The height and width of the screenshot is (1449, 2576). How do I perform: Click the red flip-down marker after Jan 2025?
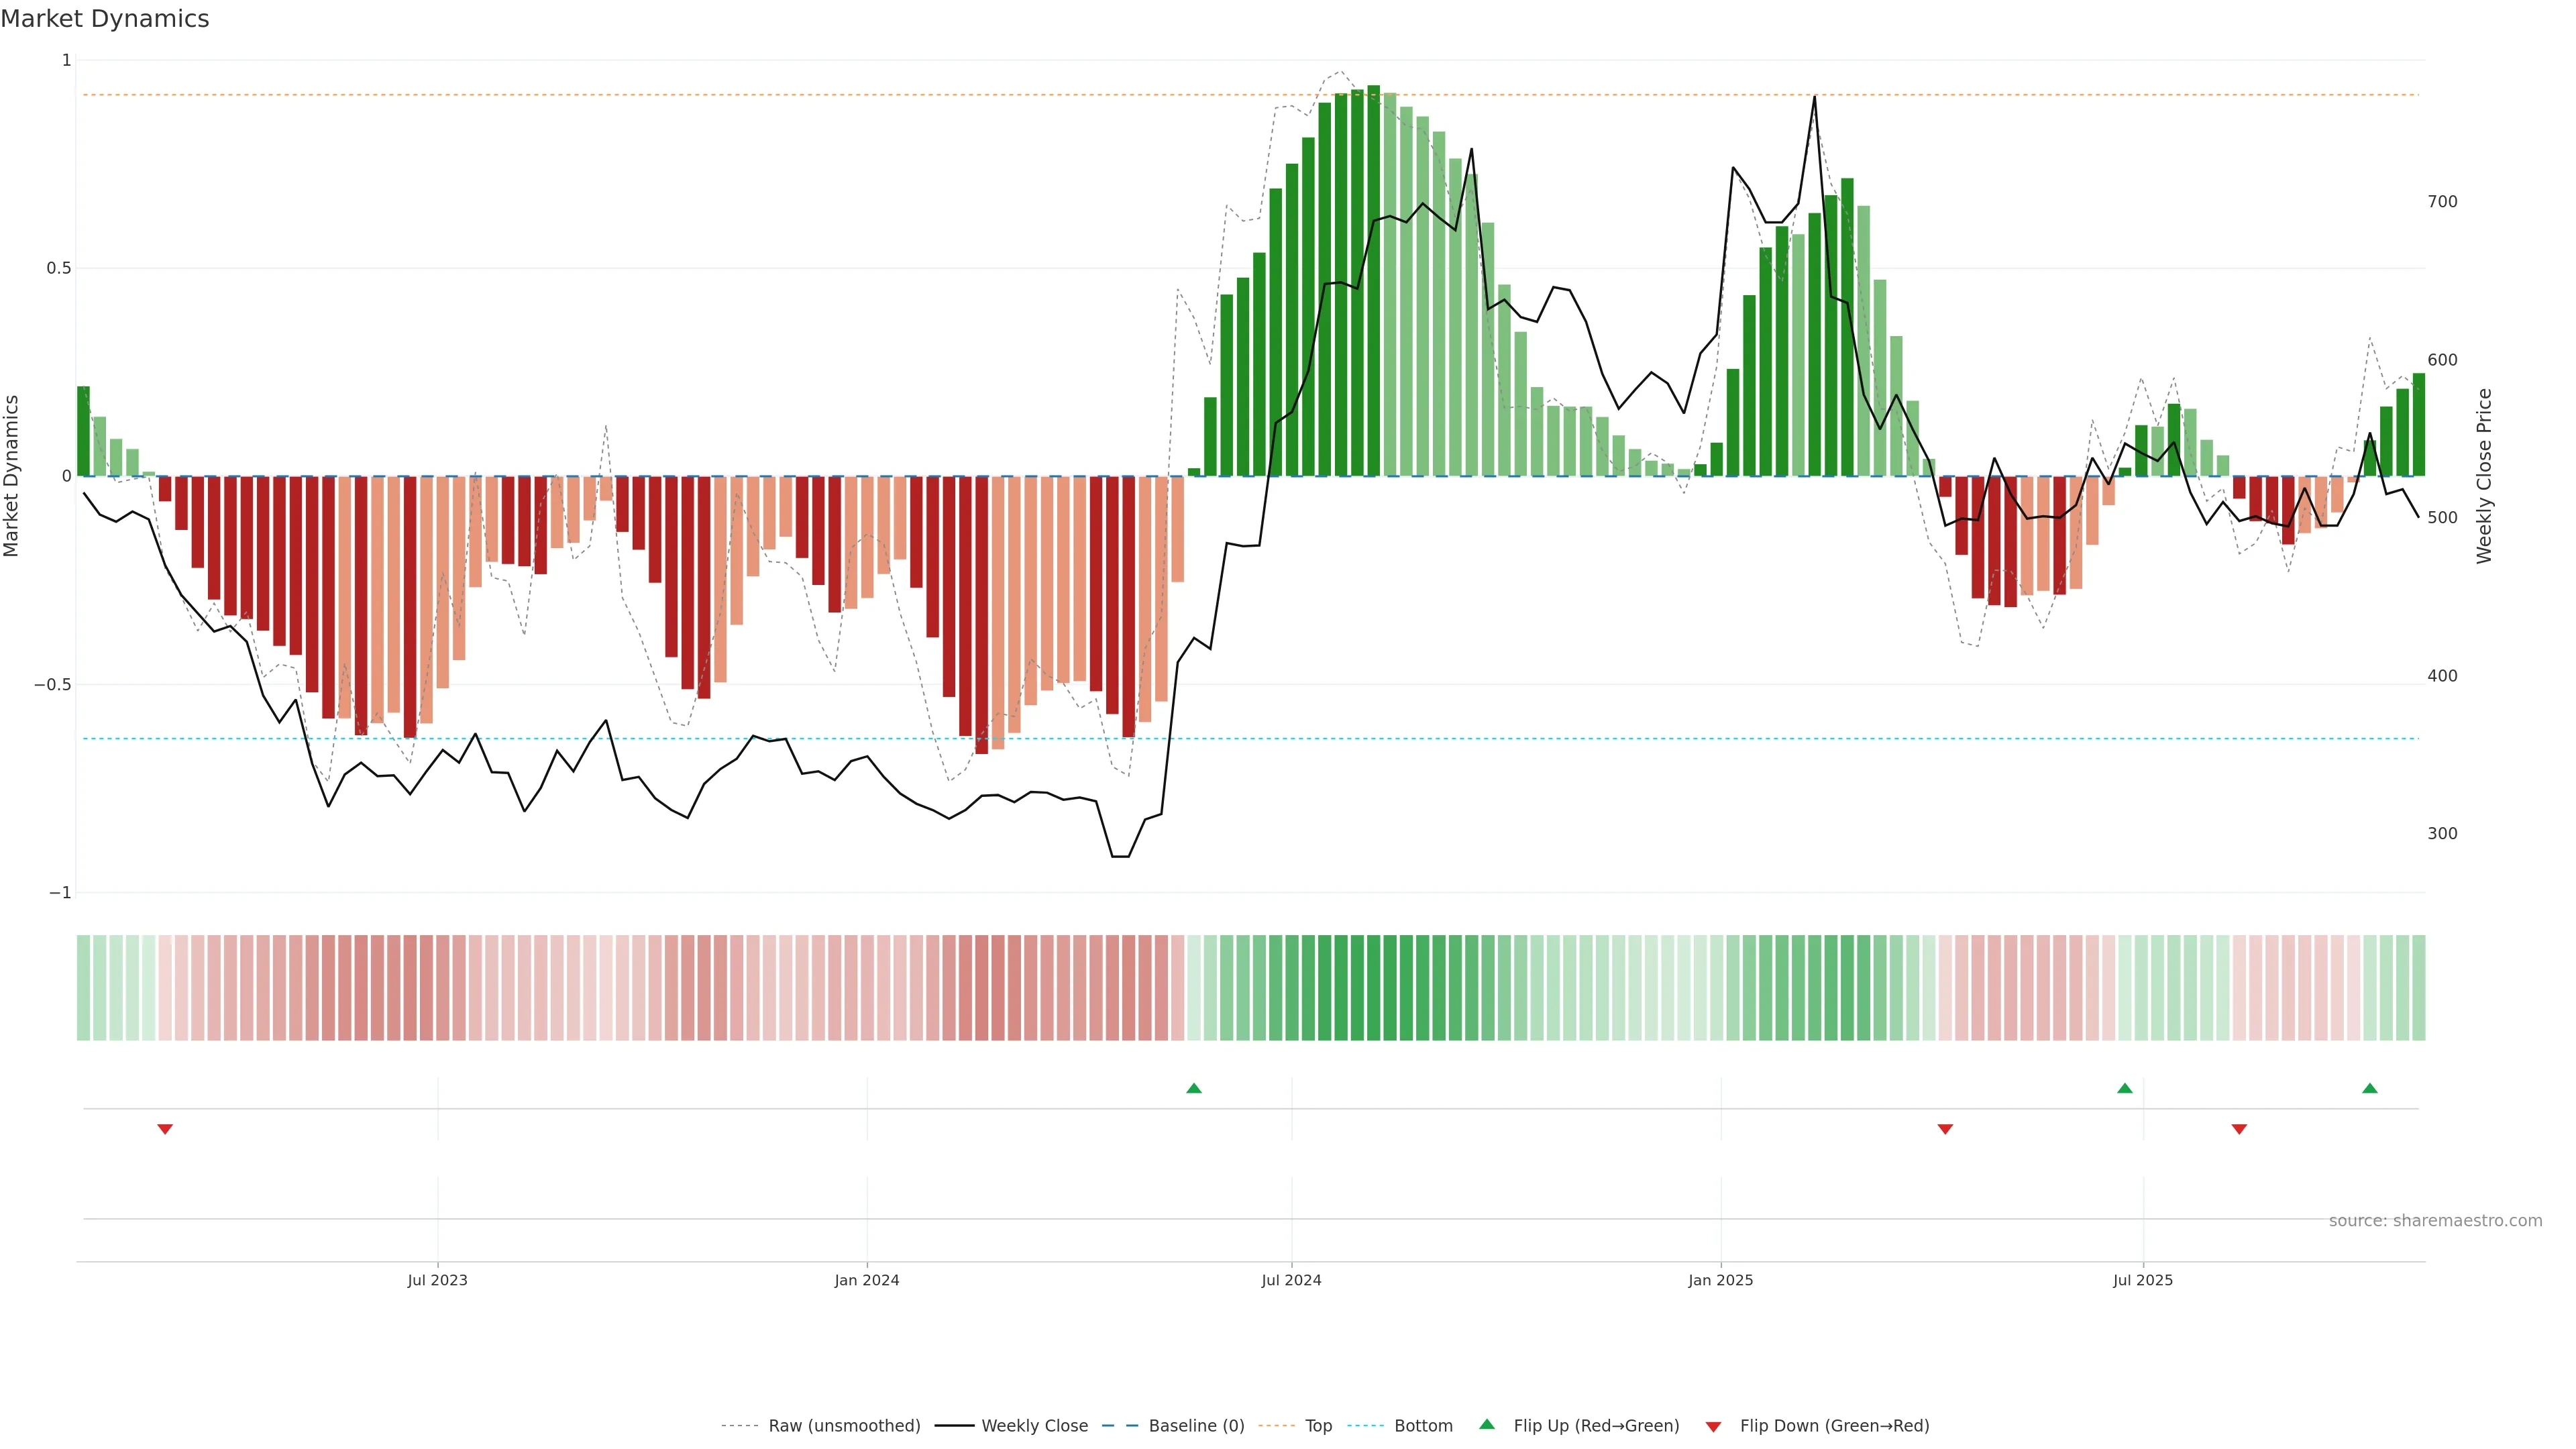tap(1945, 1129)
